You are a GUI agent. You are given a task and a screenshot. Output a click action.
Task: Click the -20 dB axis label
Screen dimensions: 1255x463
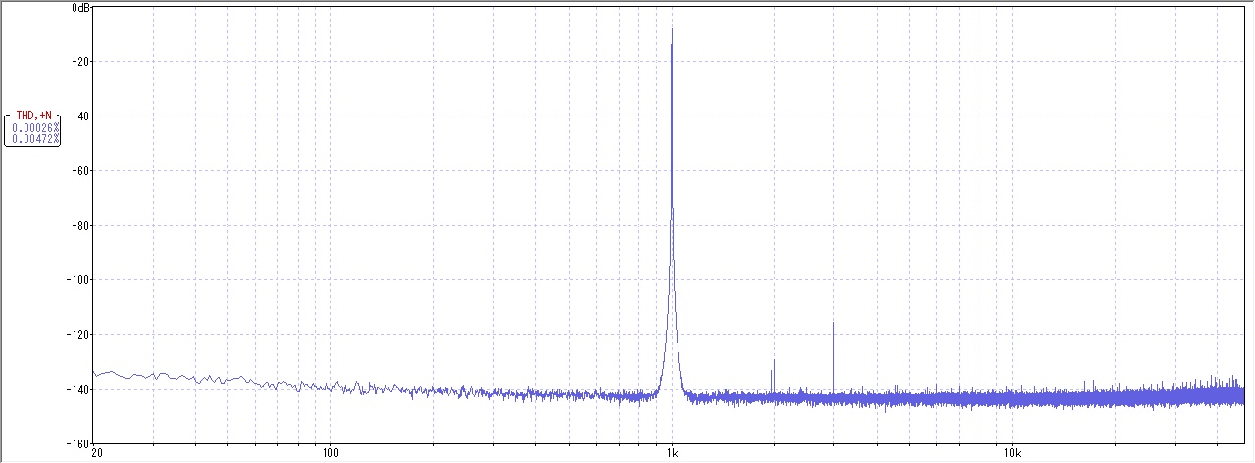coord(81,62)
